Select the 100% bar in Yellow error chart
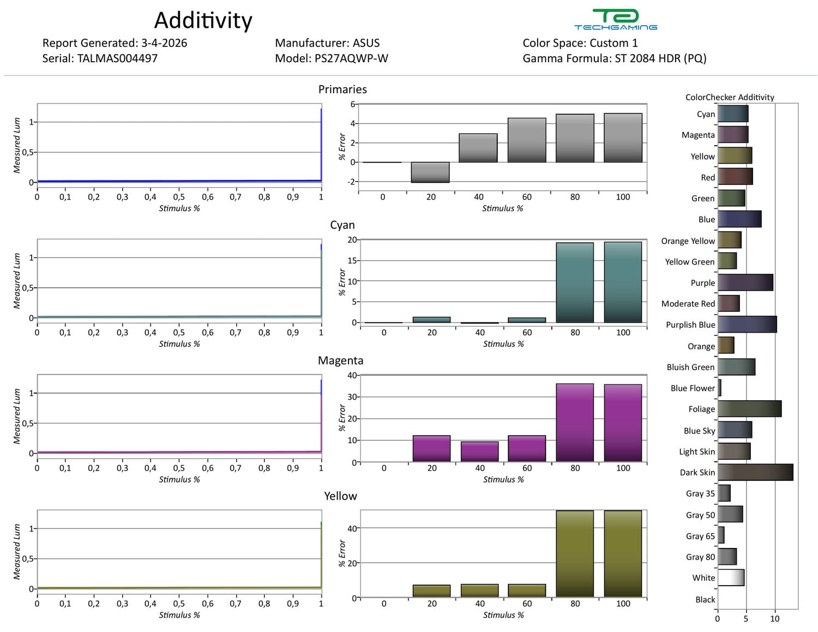 click(x=623, y=553)
